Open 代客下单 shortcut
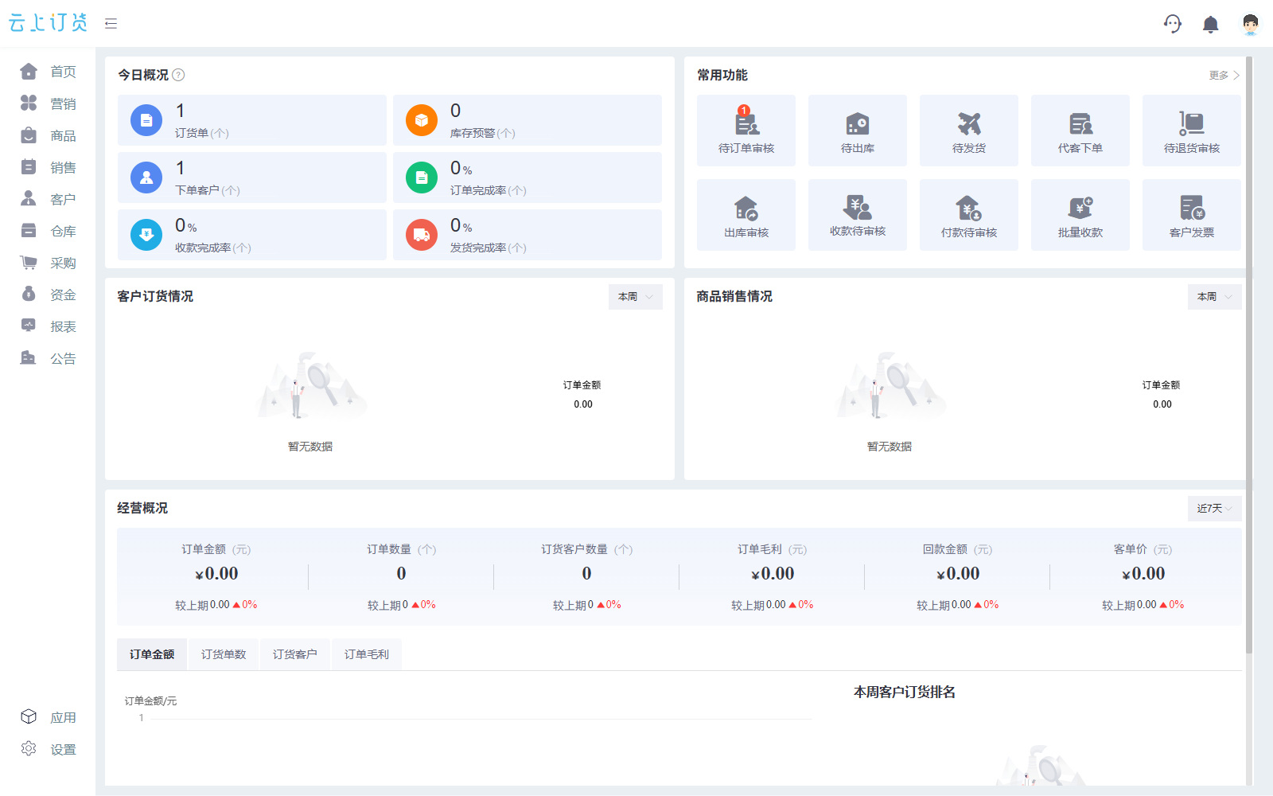Viewport: 1273px width, 796px height. 1080,131
